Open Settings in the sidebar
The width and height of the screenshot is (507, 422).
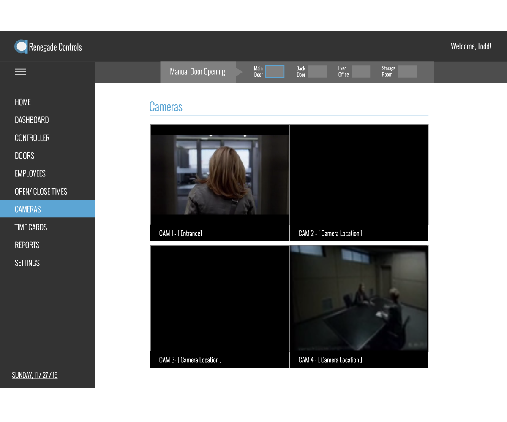(x=27, y=263)
